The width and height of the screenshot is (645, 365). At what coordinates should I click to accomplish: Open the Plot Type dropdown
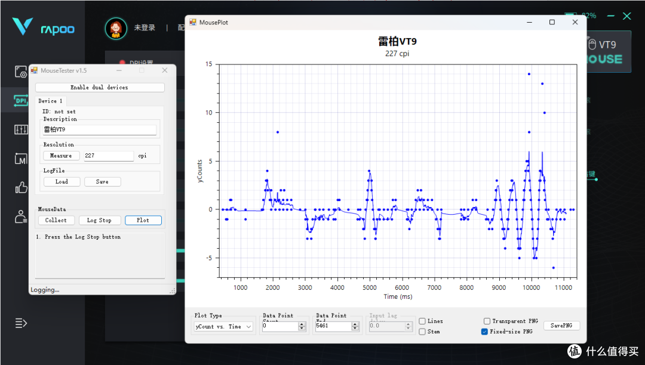tap(223, 326)
